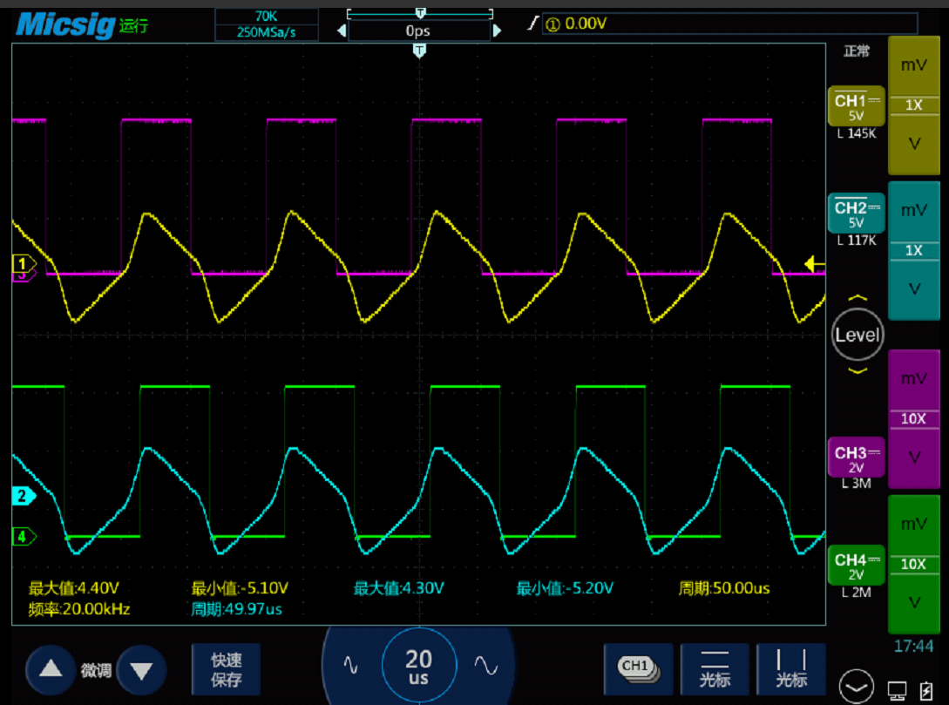Shift horizontal position with right arrow
949x705 pixels.
click(497, 31)
